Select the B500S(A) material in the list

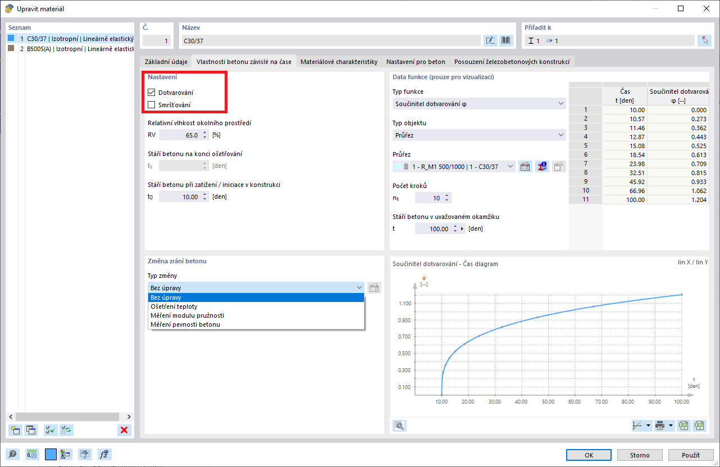(x=70, y=48)
